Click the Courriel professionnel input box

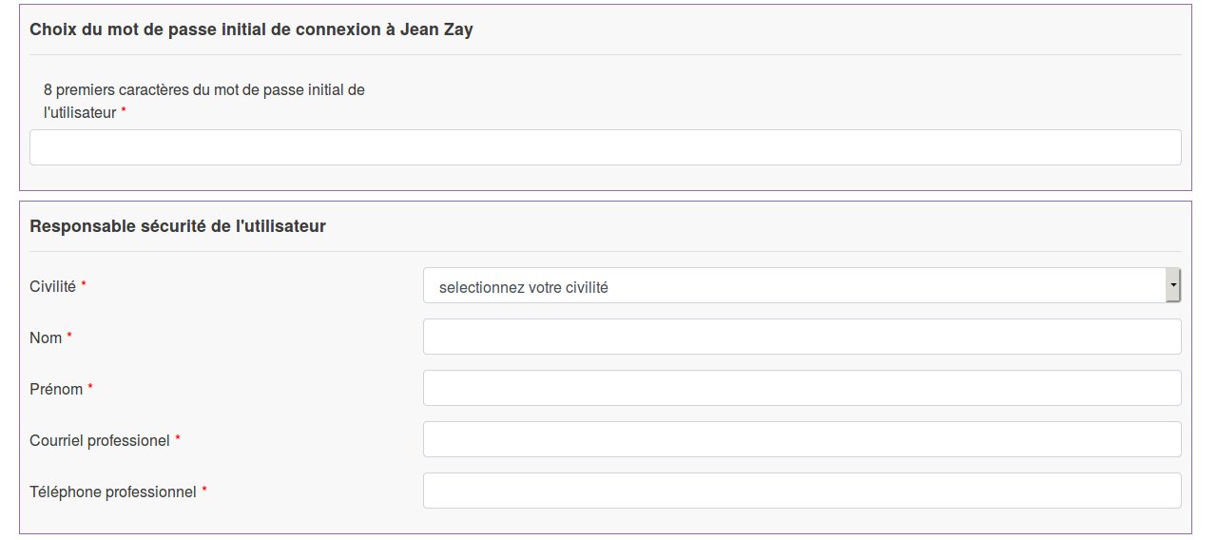point(802,439)
